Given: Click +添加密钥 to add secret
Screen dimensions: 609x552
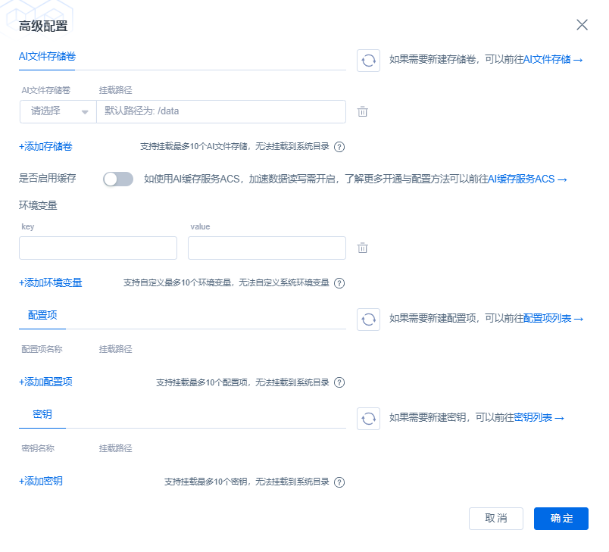Looking at the screenshot, I should coord(41,482).
